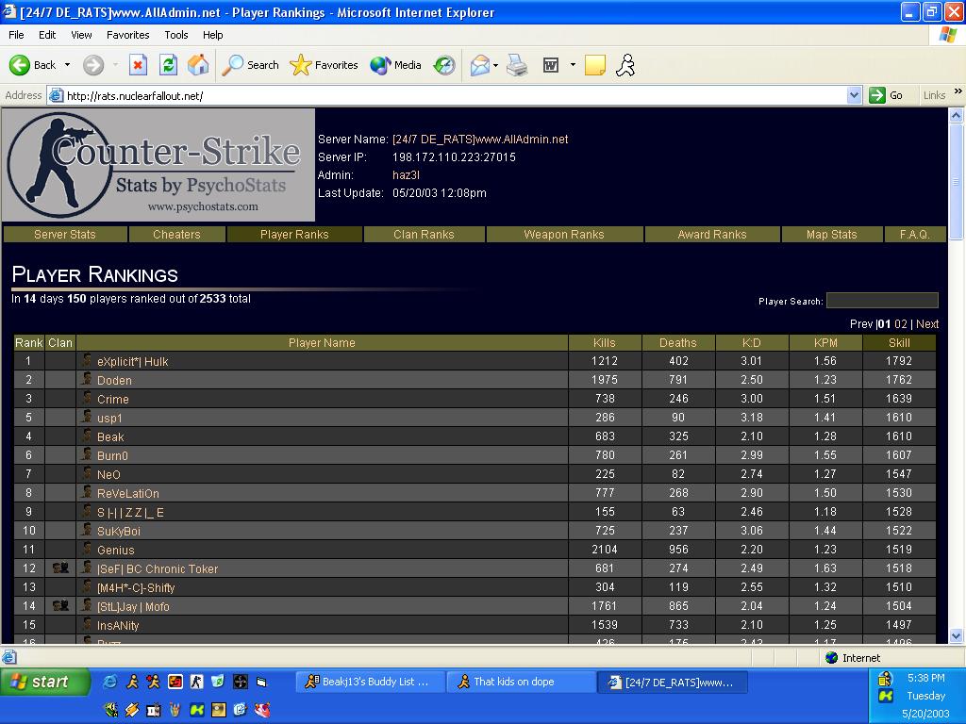Go to the Next rankings page

[927, 323]
